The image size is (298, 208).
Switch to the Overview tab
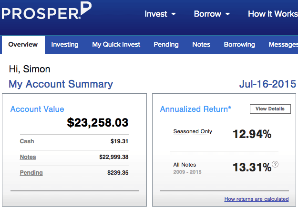tap(23, 45)
